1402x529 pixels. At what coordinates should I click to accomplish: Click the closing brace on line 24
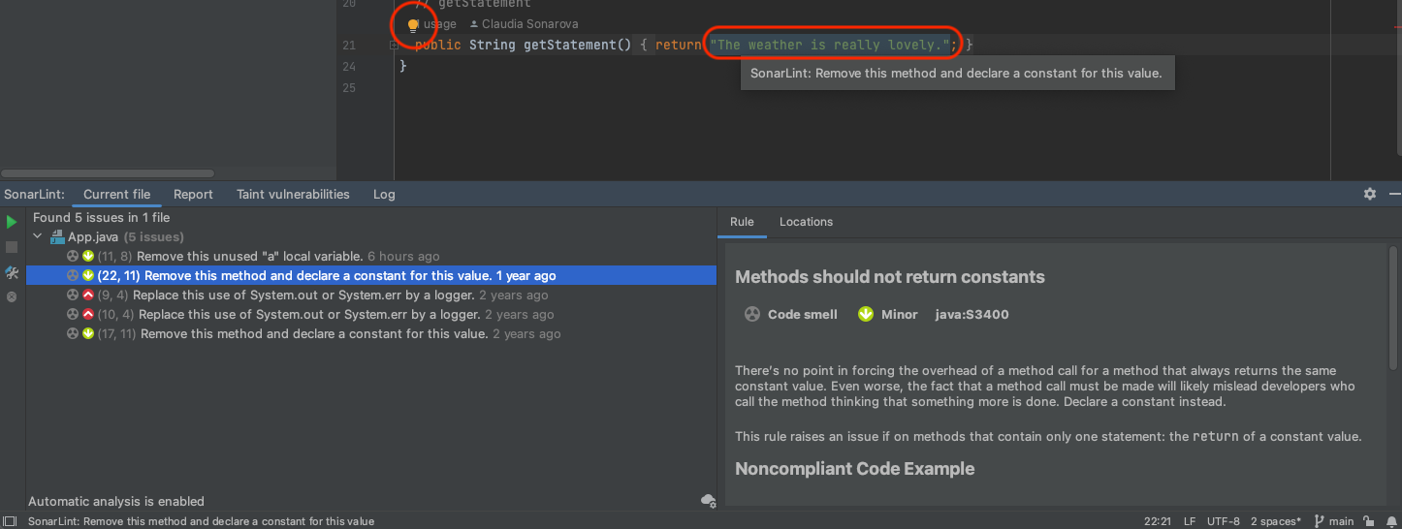click(x=403, y=66)
